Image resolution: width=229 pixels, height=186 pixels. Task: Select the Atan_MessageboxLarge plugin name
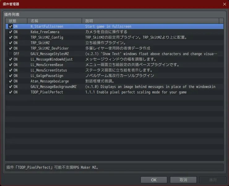click(50, 81)
